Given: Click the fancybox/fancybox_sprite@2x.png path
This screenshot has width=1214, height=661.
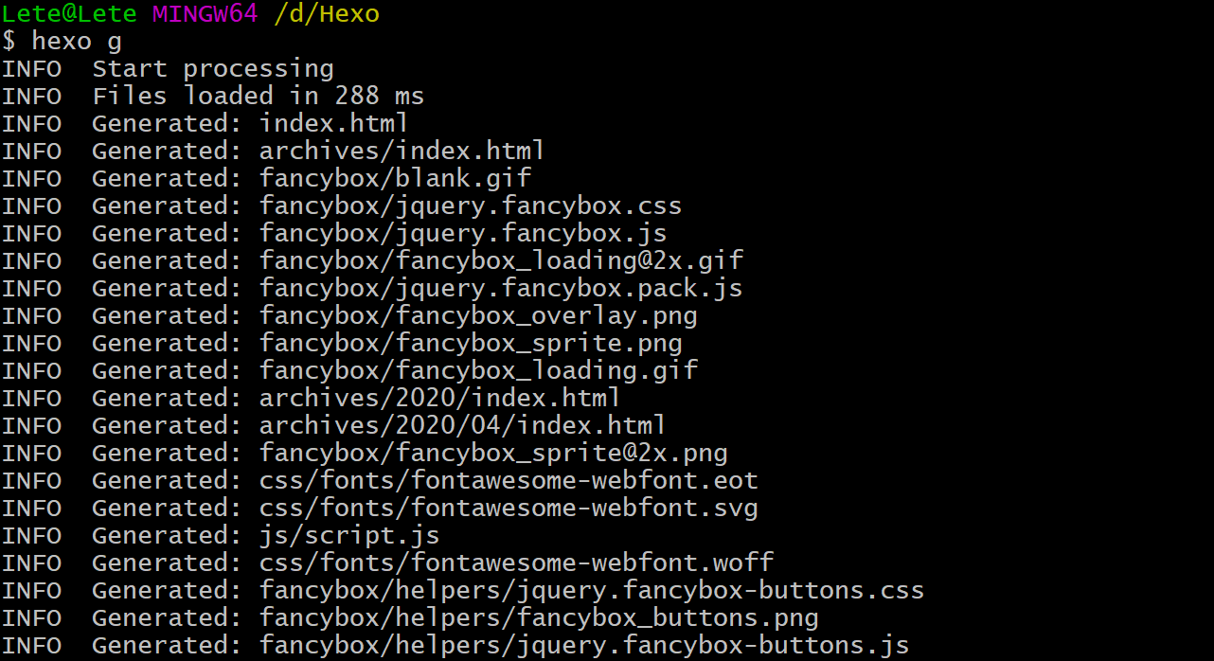Looking at the screenshot, I should pos(493,454).
